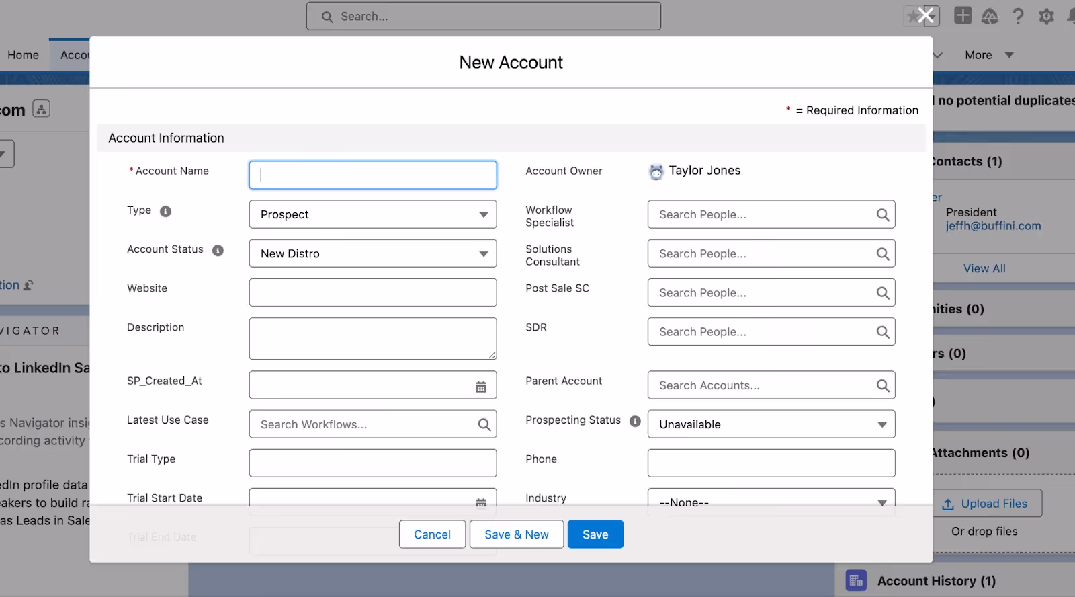
Task: Click the Solutions Consultant search magnifier icon
Action: [883, 254]
